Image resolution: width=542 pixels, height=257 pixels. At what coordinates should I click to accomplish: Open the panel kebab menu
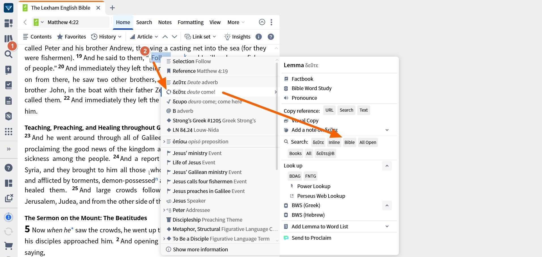pyautogui.click(x=271, y=22)
